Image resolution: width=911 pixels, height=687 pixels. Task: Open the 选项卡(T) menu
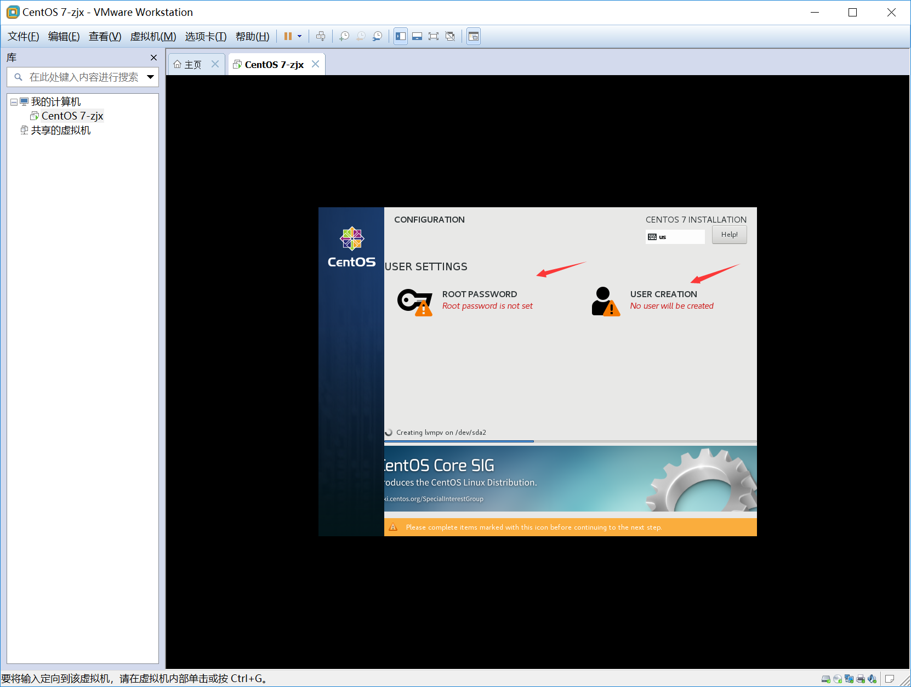(x=206, y=36)
